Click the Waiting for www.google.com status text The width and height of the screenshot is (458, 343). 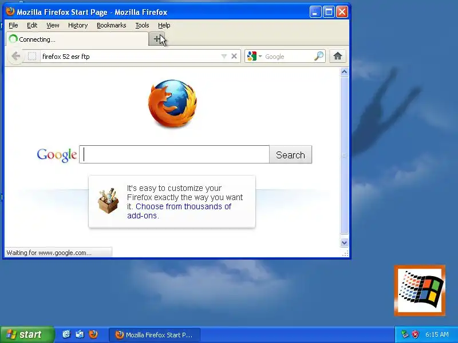[49, 253]
